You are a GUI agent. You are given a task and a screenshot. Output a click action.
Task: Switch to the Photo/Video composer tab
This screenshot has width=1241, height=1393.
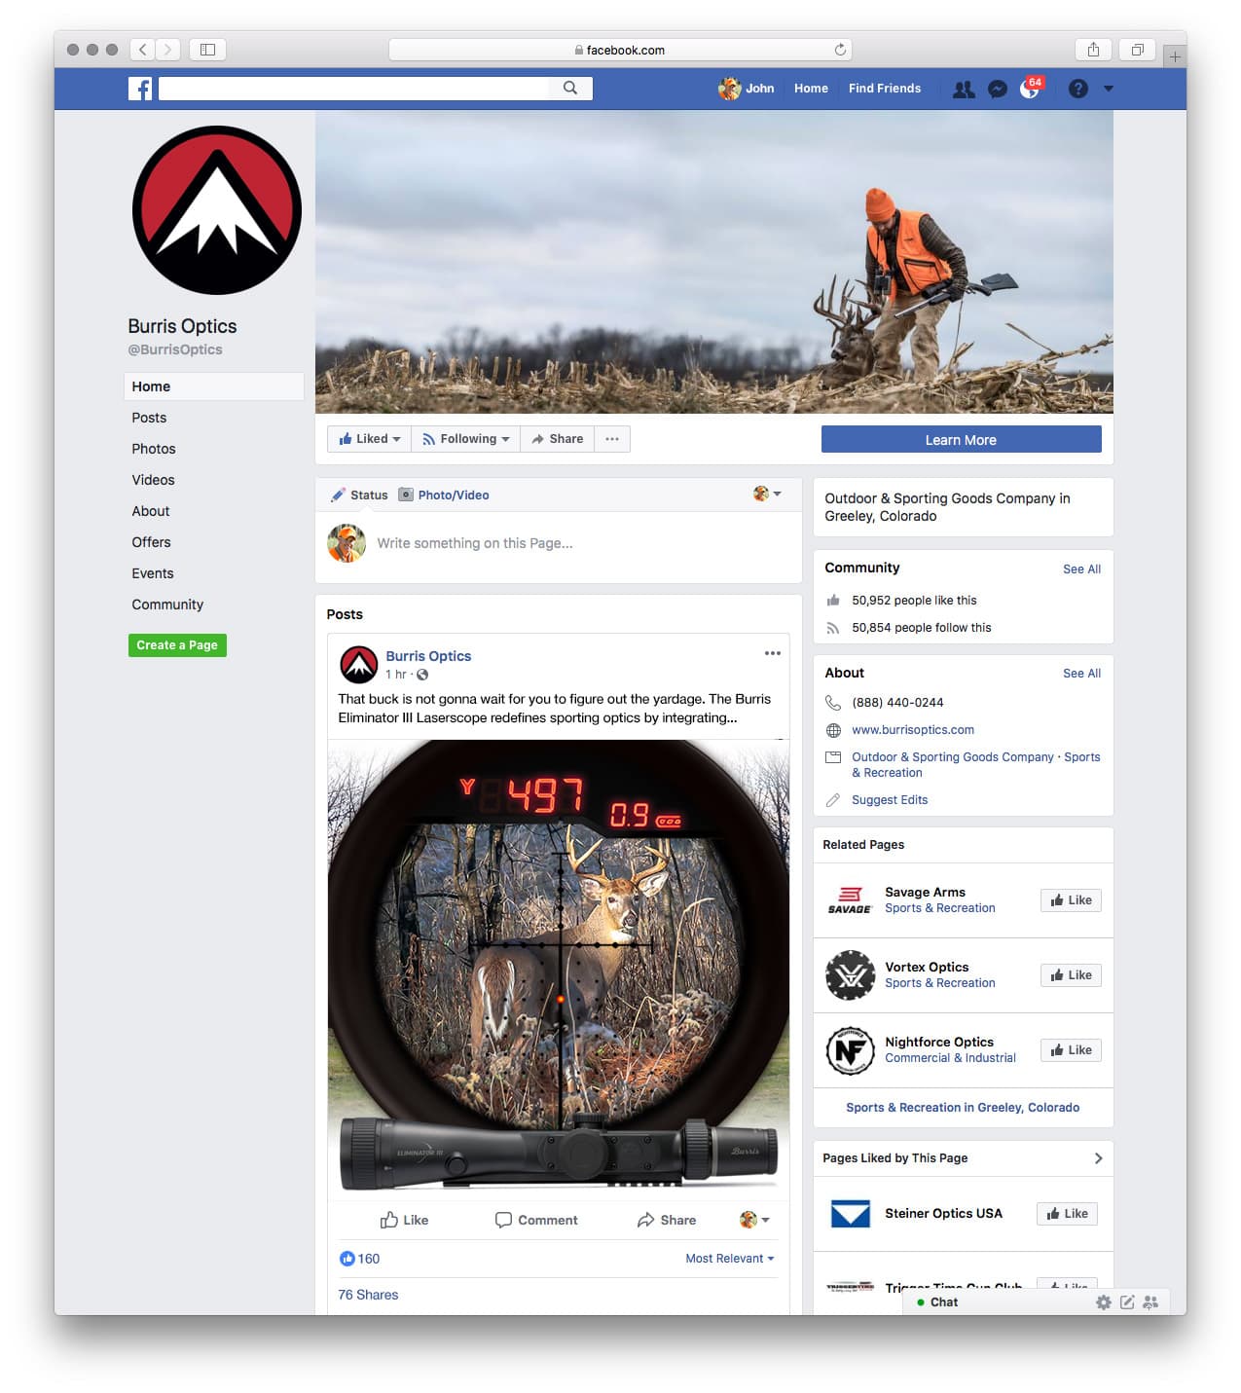[x=444, y=495]
